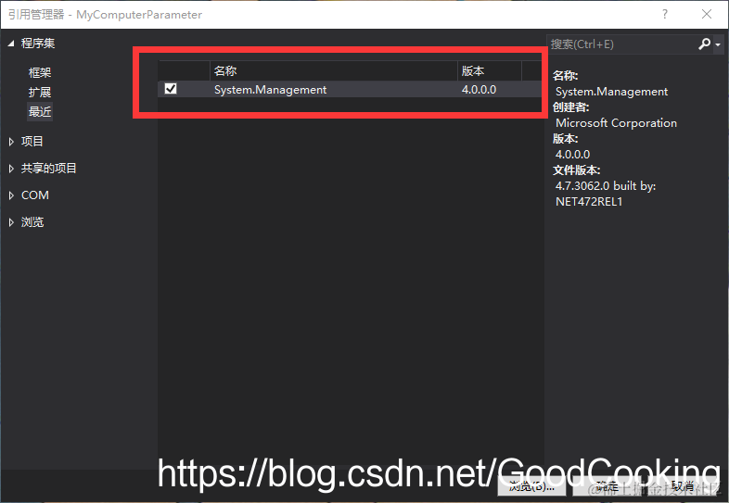The height and width of the screenshot is (503, 729).
Task: Click the 程序集 tree label
Action: click(x=38, y=44)
